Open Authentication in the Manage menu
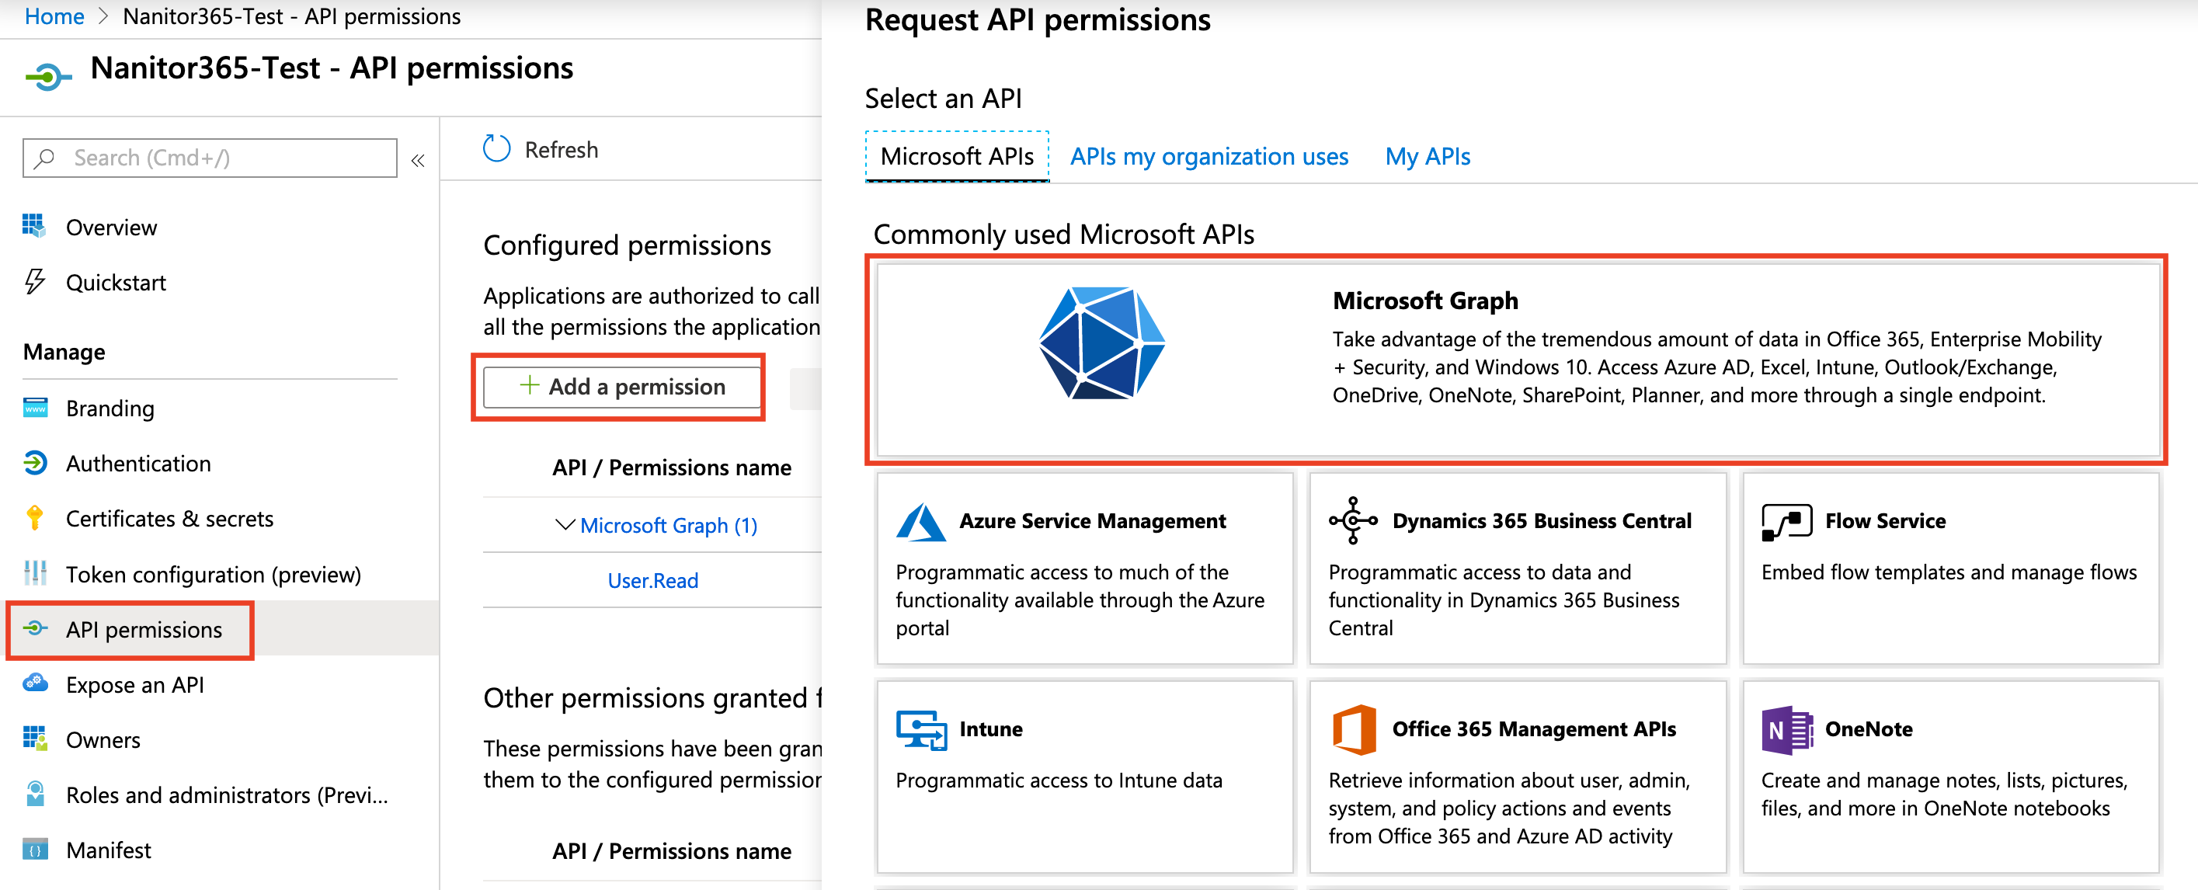This screenshot has width=2198, height=890. coord(138,464)
